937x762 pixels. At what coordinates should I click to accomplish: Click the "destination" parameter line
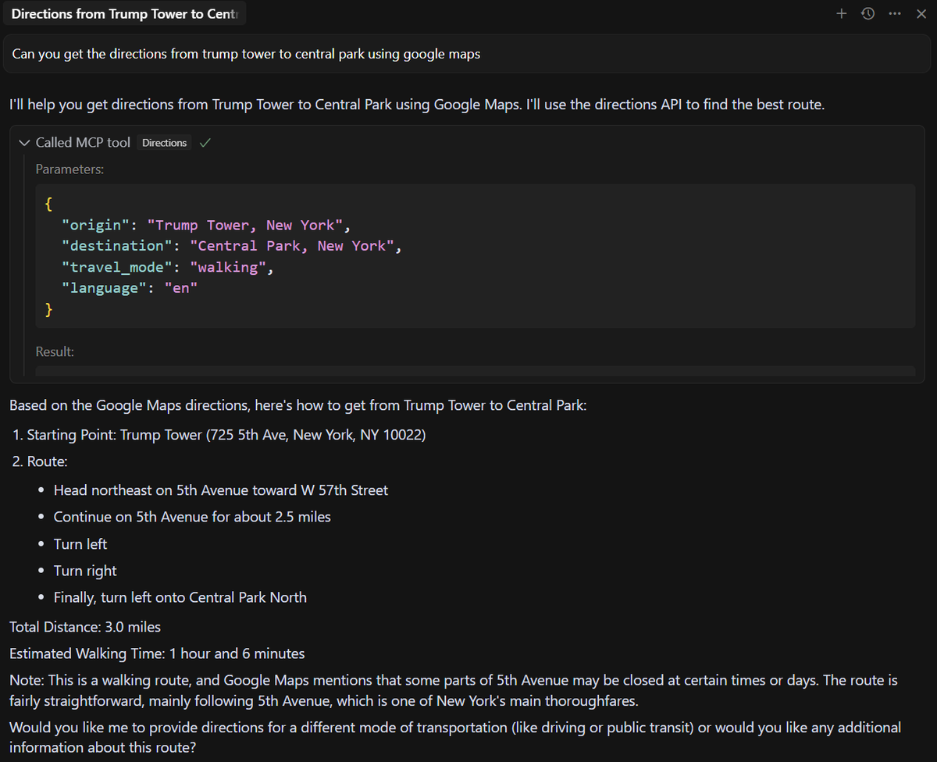tap(231, 246)
